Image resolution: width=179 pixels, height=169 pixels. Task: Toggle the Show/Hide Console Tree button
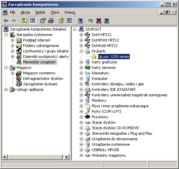click(33, 21)
